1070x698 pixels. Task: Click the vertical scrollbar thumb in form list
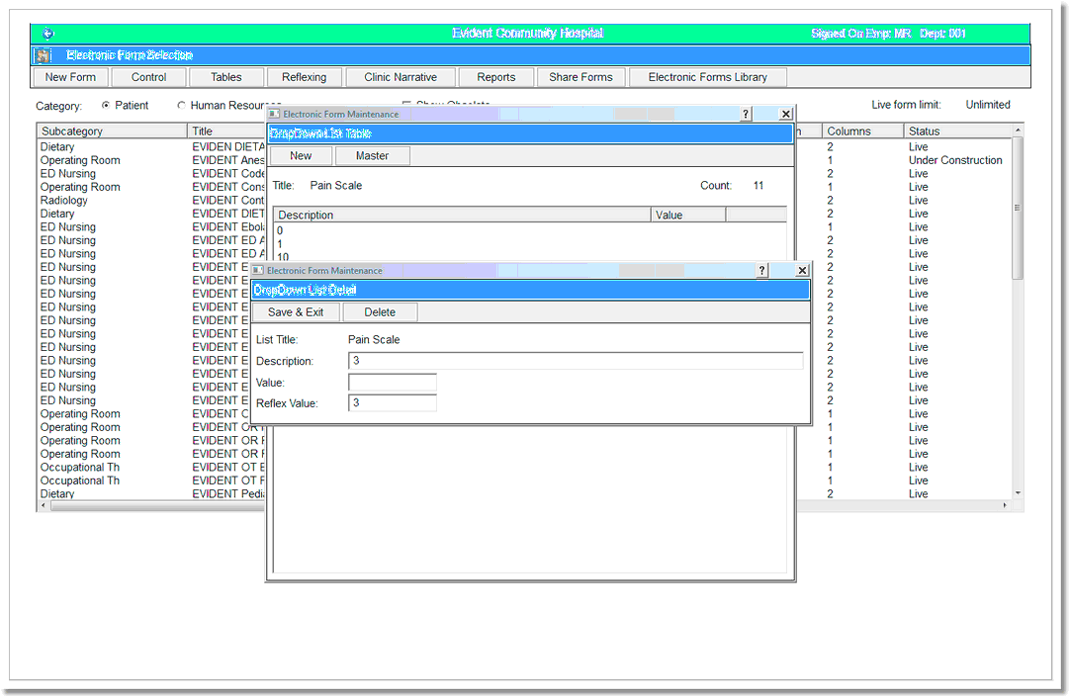pos(1018,208)
